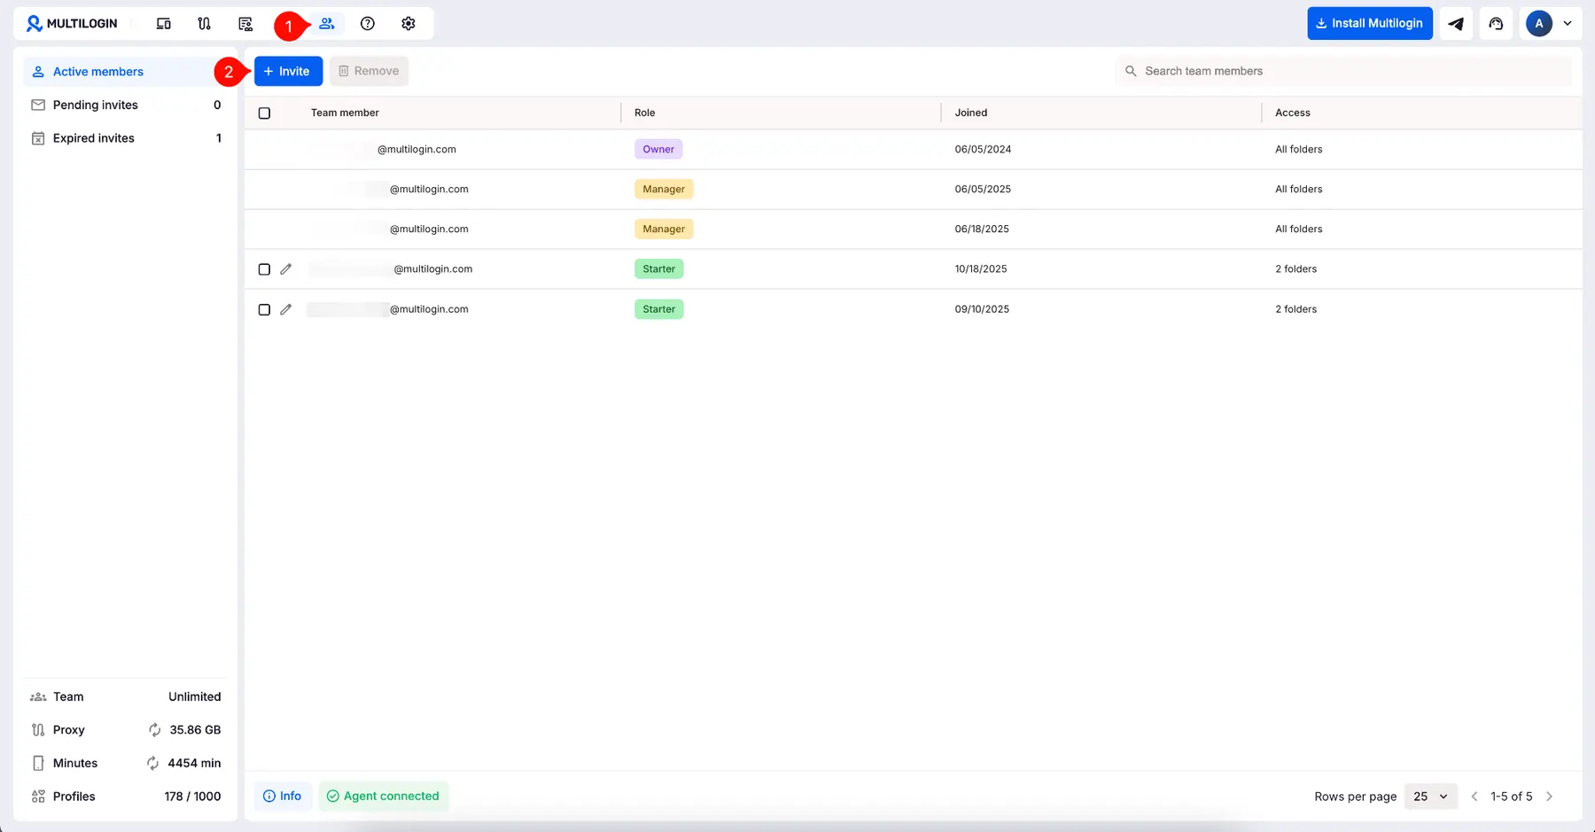Screen dimensions: 1595x832
Task: Open the browser profiles icon in top bar
Action: (x=164, y=24)
